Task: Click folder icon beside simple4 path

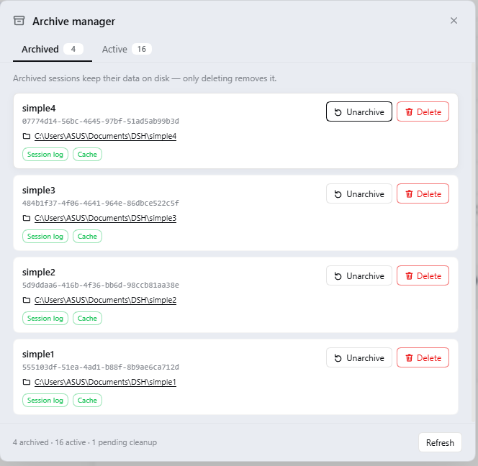Action: [x=27, y=136]
